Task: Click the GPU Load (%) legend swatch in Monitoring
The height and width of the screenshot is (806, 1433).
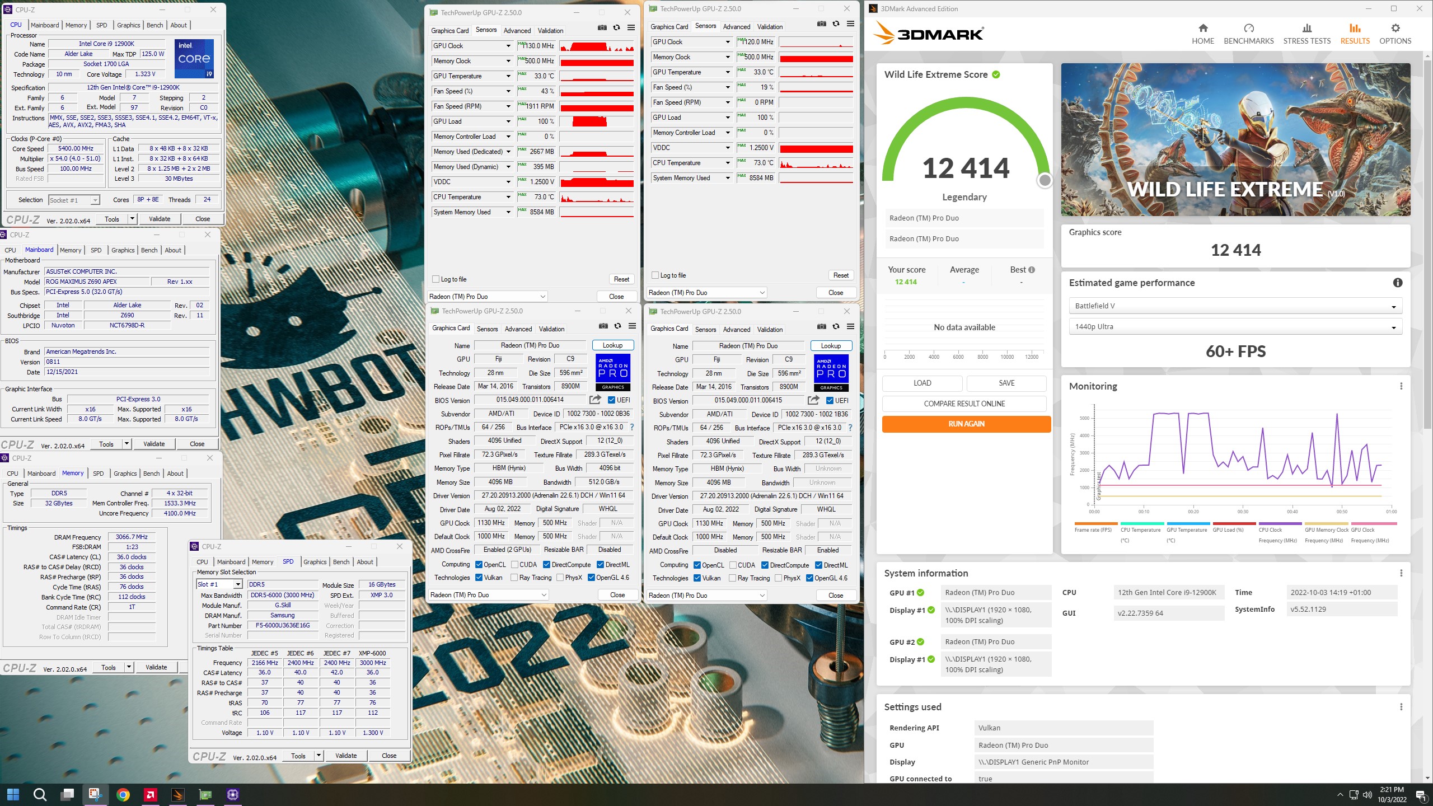Action: 1234,524
